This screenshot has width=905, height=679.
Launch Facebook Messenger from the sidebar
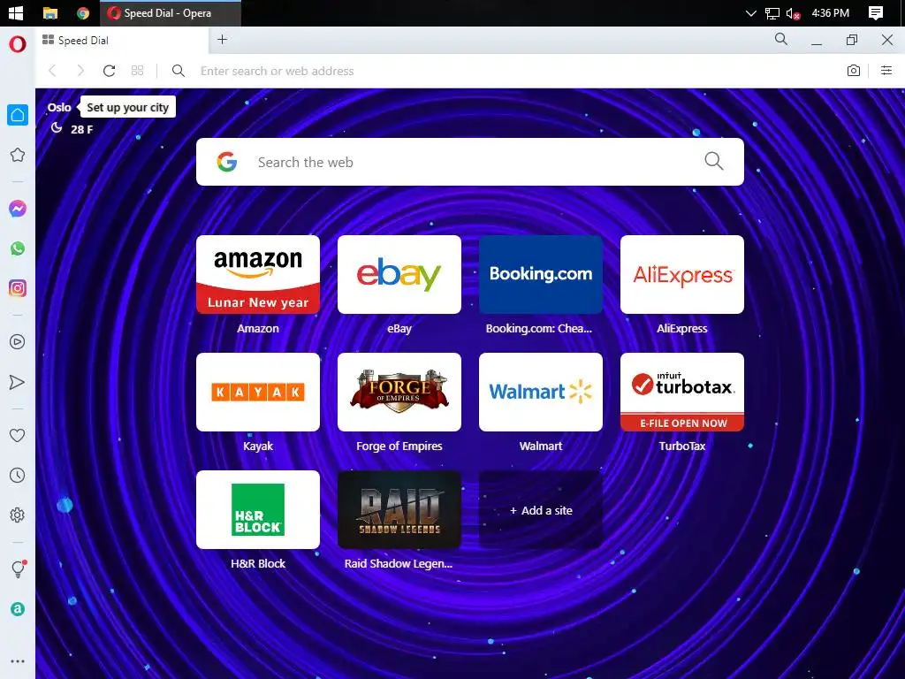tap(18, 209)
